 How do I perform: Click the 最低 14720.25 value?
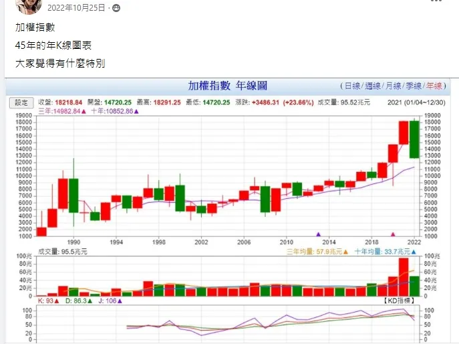coord(208,102)
